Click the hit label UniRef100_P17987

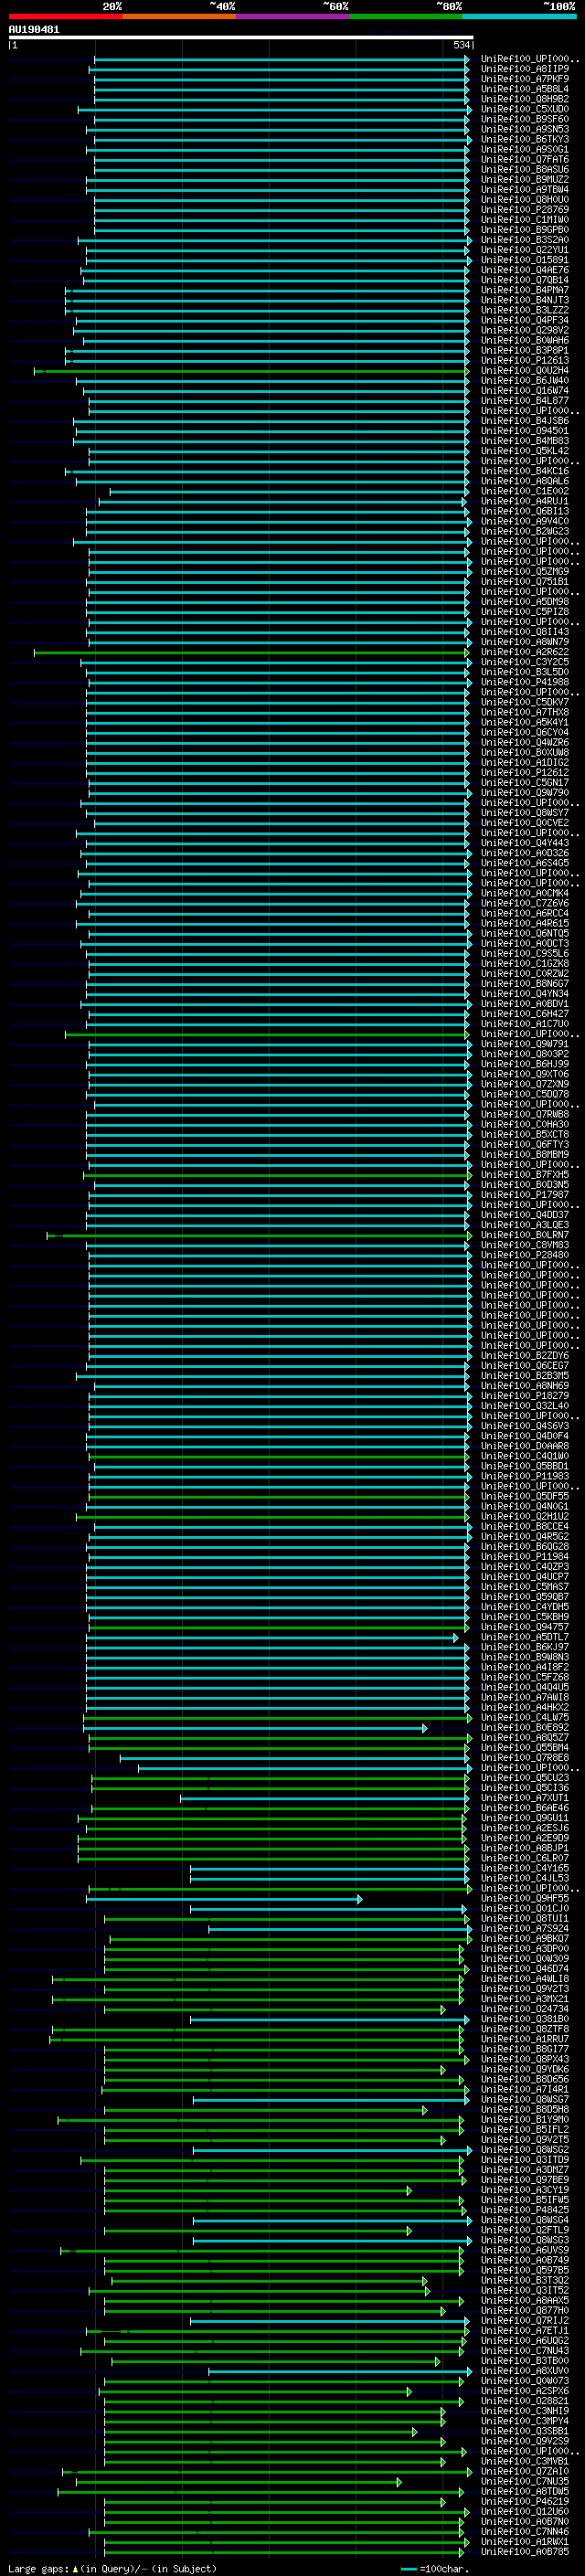(525, 1194)
